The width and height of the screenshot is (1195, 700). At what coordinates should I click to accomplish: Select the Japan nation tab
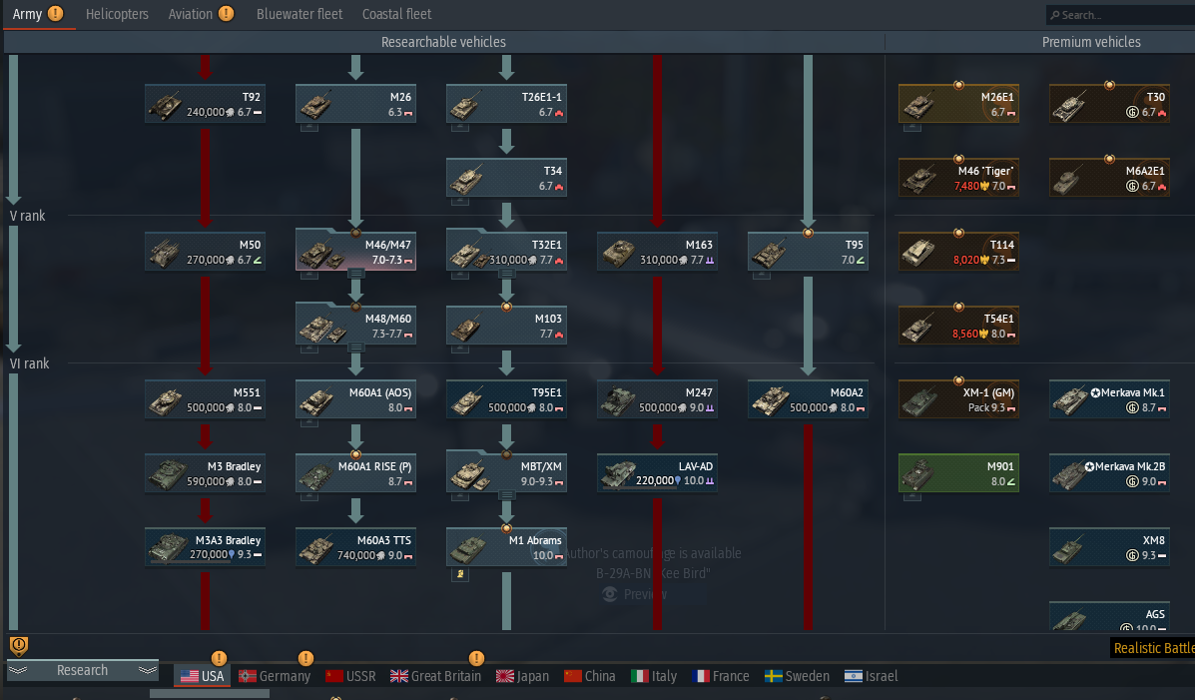522,676
